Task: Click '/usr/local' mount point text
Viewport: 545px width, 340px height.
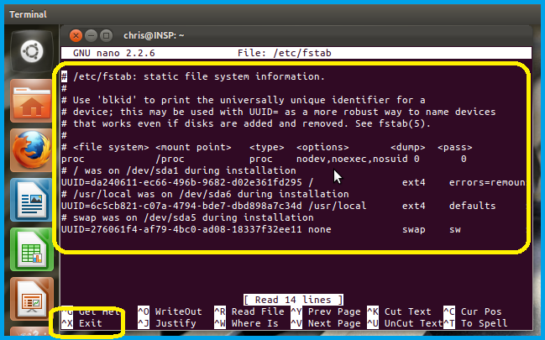Action: click(337, 207)
